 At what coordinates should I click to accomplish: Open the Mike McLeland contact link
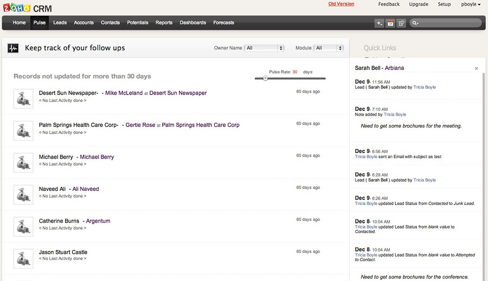coord(124,93)
